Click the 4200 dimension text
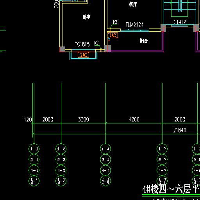Viewport: 200px width, 200px height. click(x=134, y=120)
